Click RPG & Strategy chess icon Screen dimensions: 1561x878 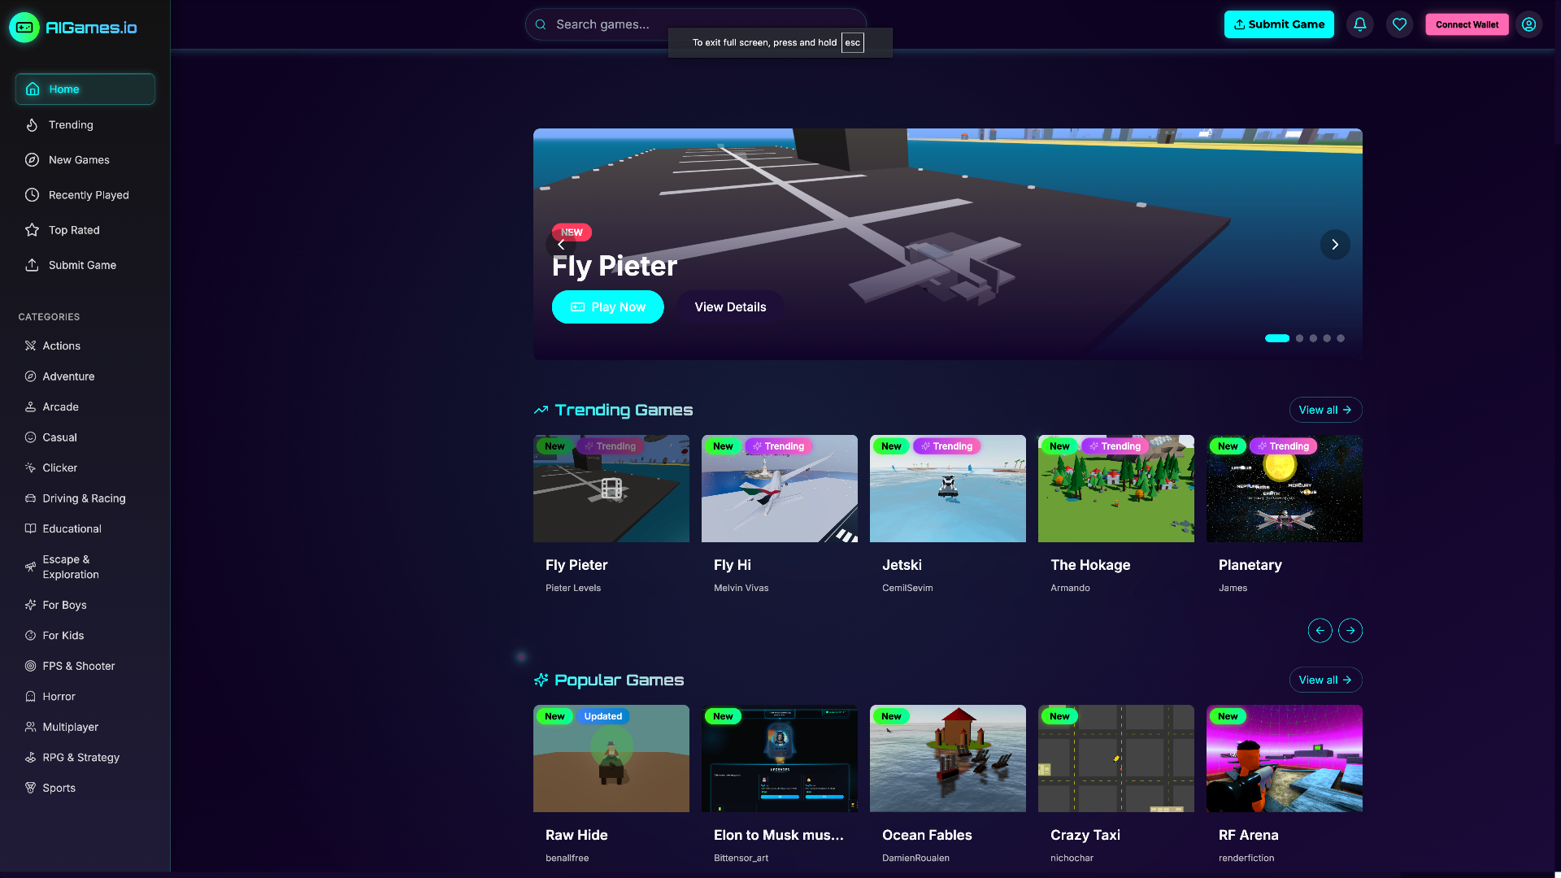pos(30,757)
